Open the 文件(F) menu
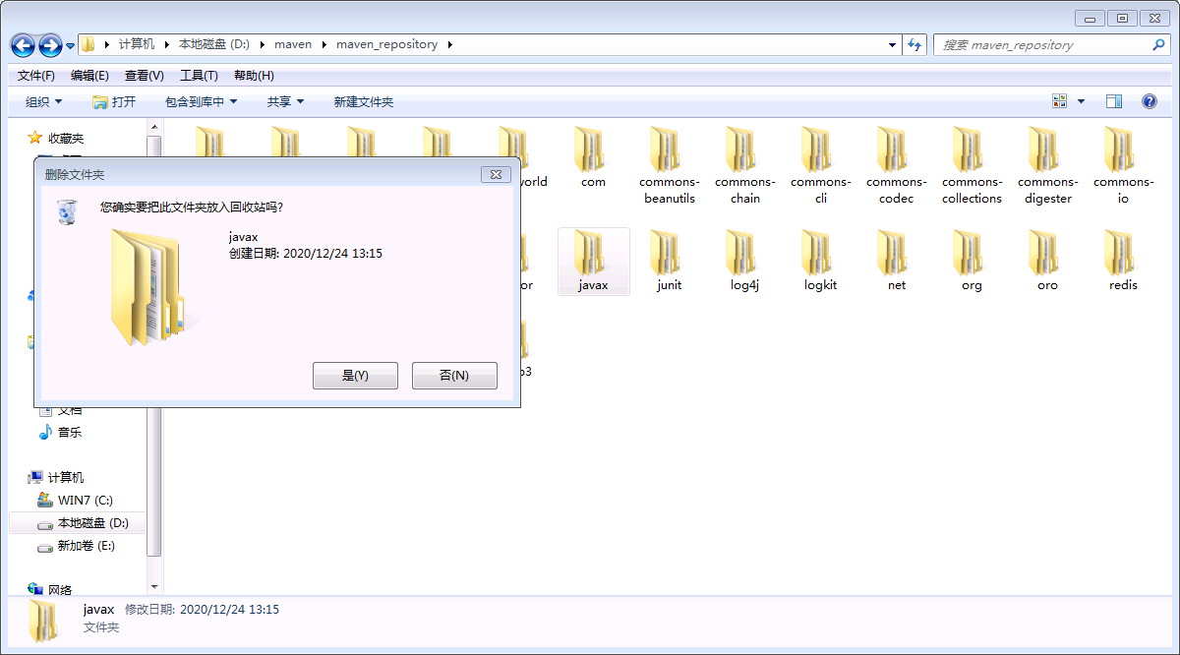The width and height of the screenshot is (1180, 655). pyautogui.click(x=36, y=76)
